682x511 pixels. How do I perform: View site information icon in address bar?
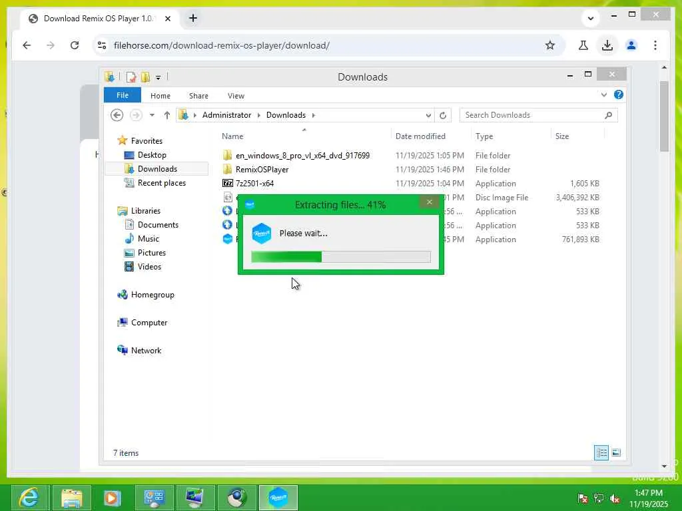(x=102, y=45)
